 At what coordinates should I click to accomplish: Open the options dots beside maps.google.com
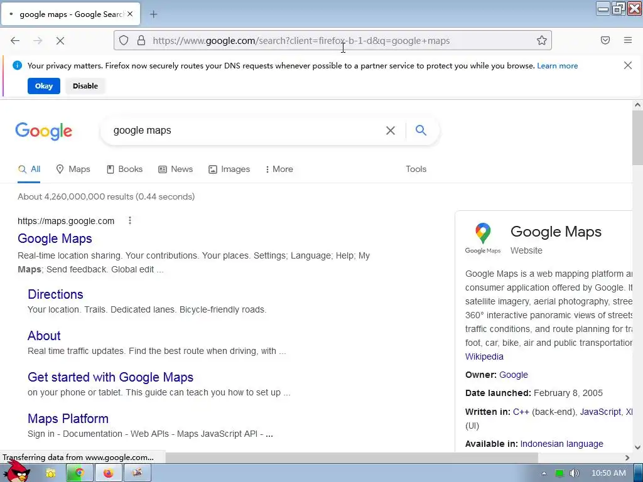coord(130,220)
